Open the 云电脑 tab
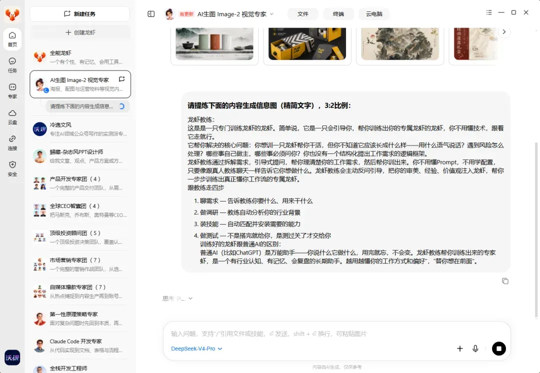 [x=374, y=14]
